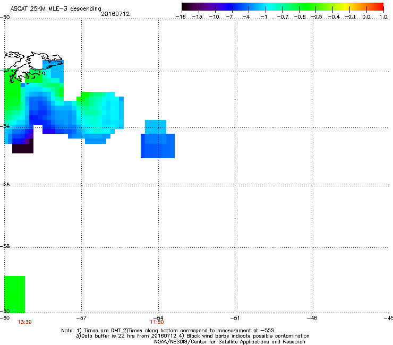Click the -0.6 tick label on the color bar
The height and width of the screenshot is (345, 393).
300,17
